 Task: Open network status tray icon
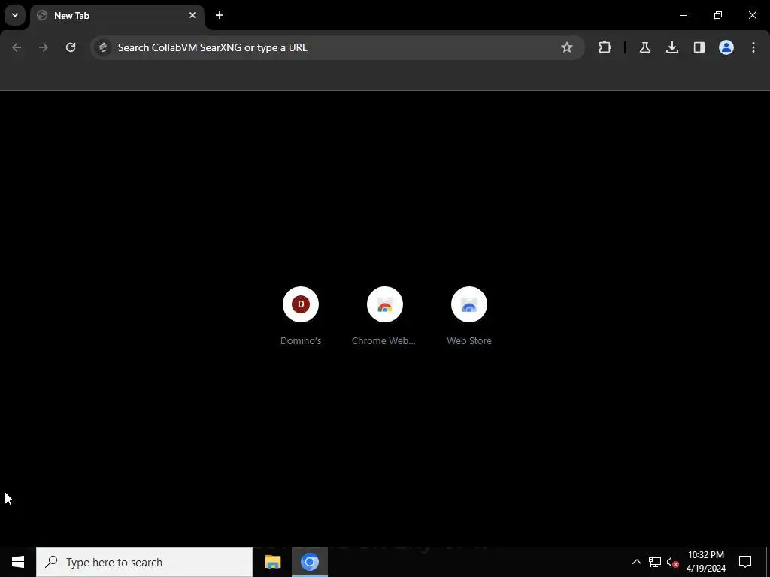coord(655,562)
